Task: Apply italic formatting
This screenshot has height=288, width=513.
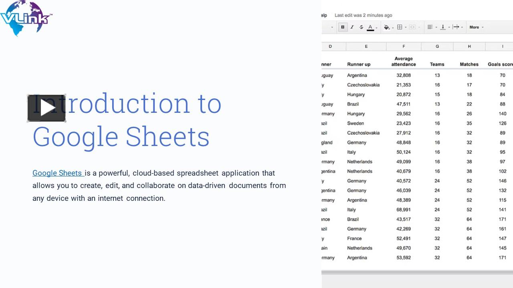Action: [x=352, y=27]
